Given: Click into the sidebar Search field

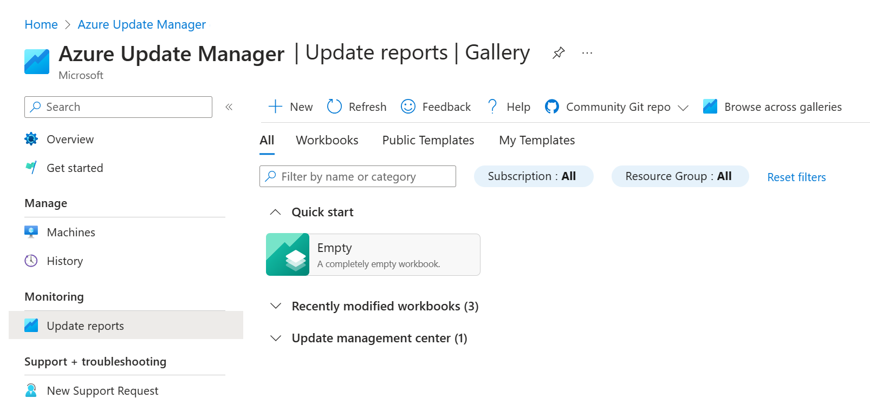Looking at the screenshot, I should 118,107.
